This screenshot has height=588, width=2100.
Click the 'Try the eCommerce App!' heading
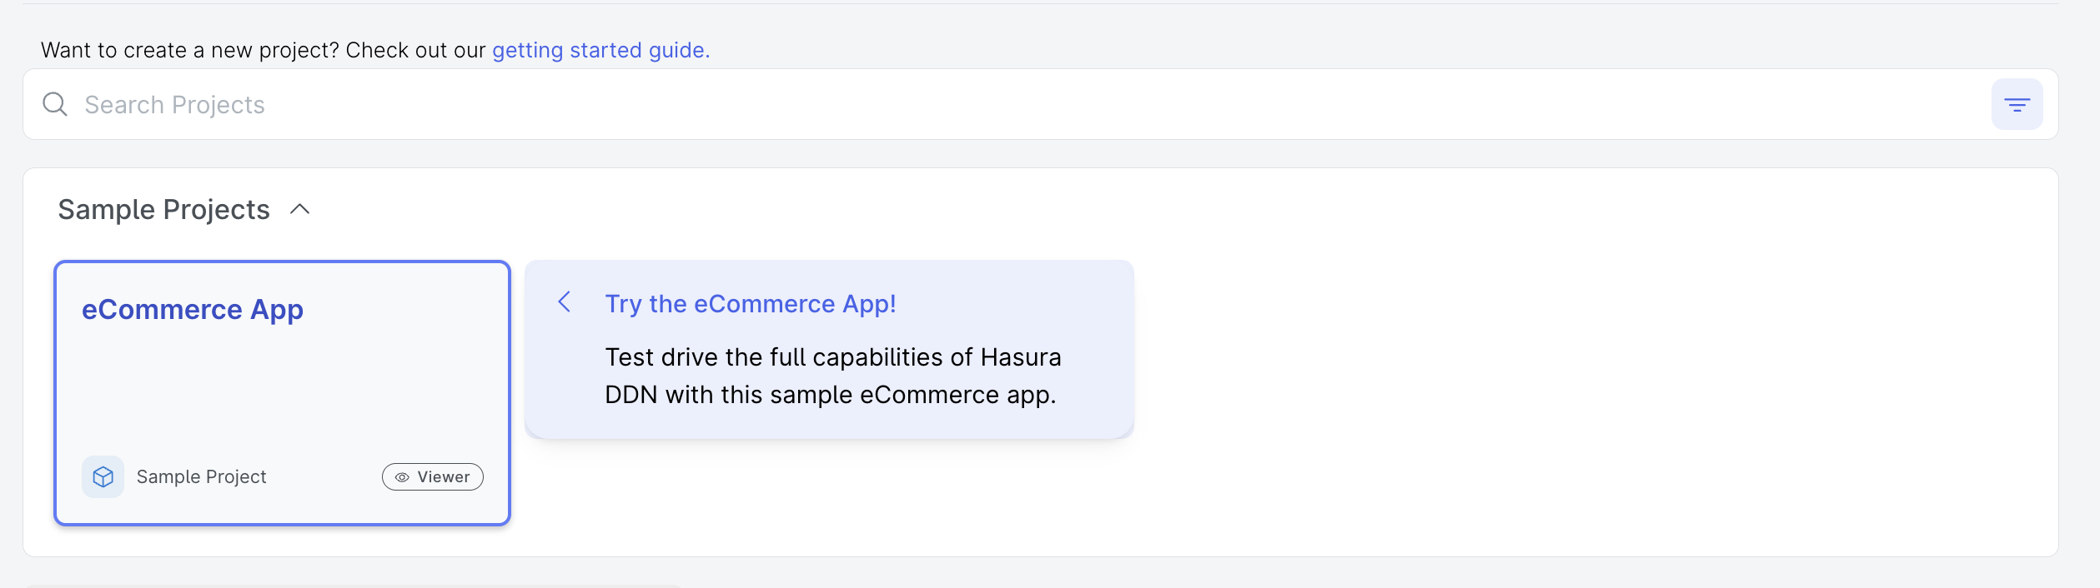click(x=751, y=304)
